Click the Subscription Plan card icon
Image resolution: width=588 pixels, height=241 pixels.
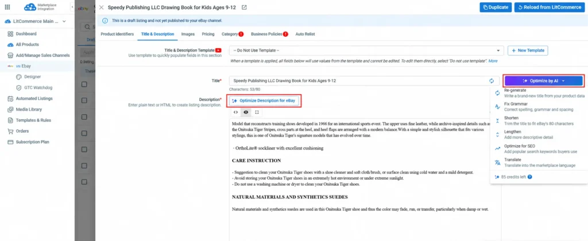[10, 142]
